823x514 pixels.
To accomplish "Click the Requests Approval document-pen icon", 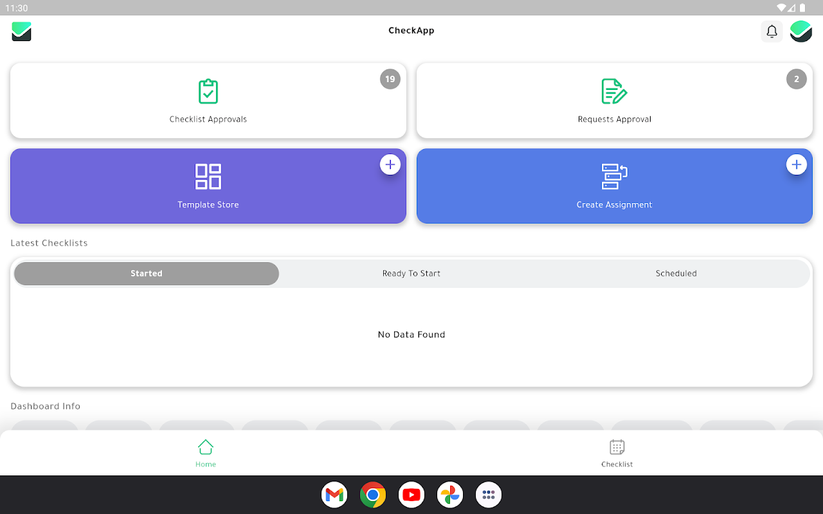I will 614,91.
